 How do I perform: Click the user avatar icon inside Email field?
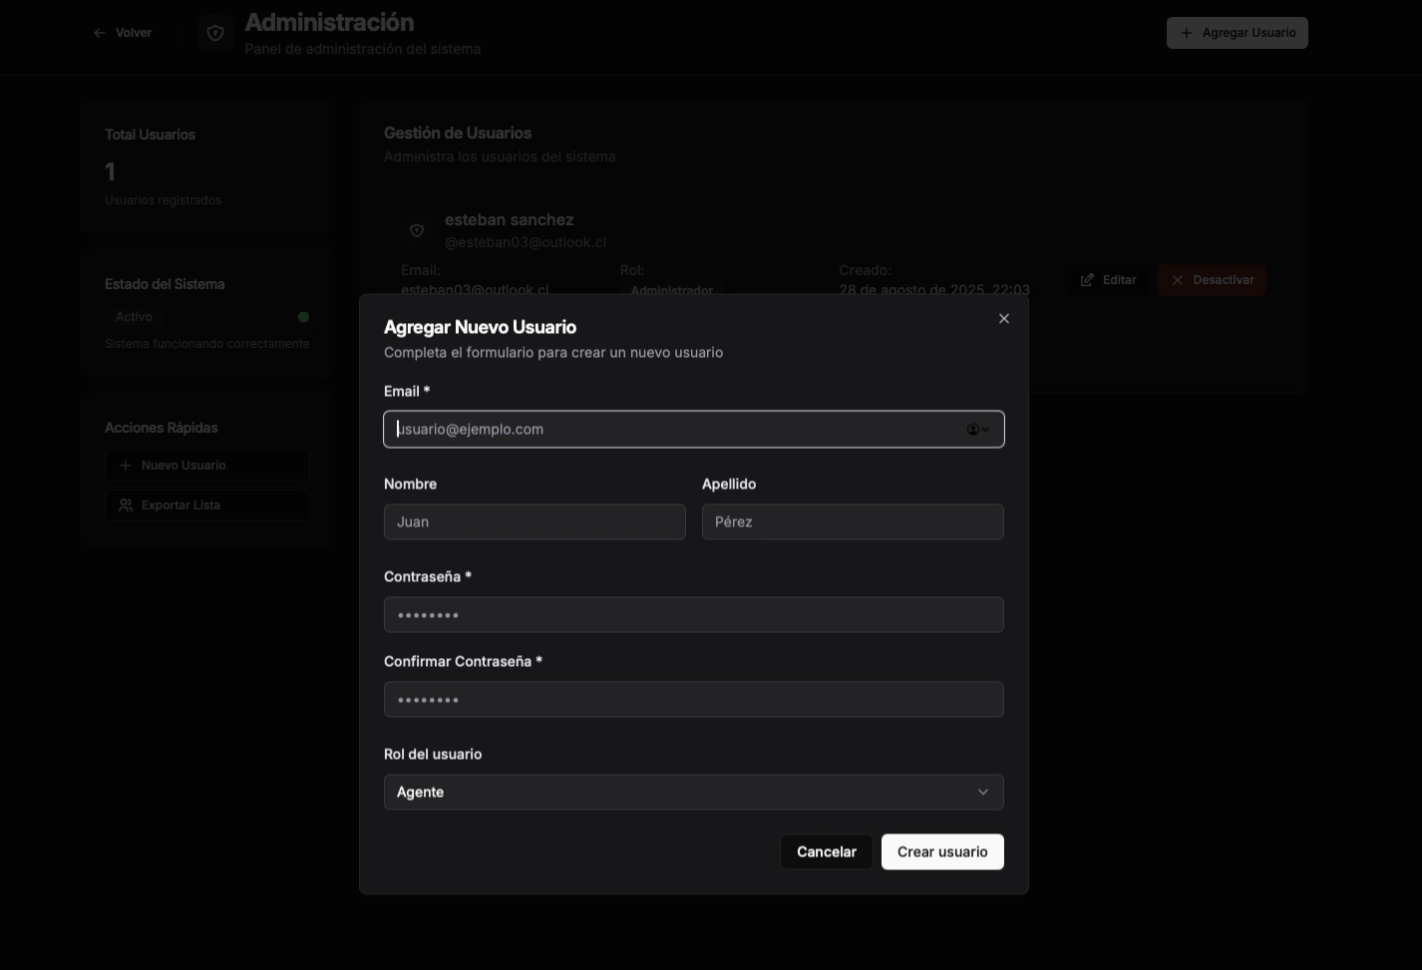pyautogui.click(x=970, y=429)
